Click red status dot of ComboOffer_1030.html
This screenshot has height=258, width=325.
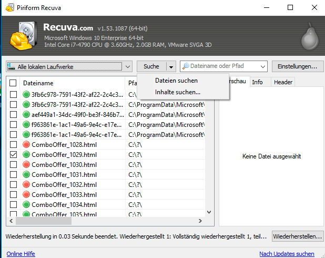26,164
